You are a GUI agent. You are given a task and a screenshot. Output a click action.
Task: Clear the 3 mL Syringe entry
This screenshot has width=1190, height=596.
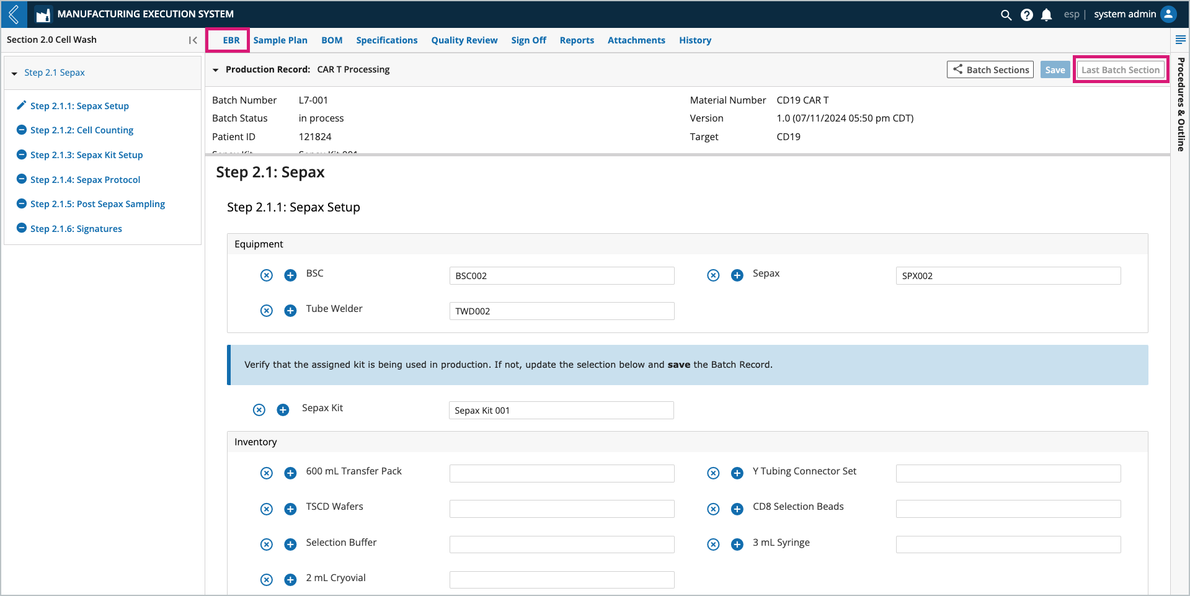(713, 545)
